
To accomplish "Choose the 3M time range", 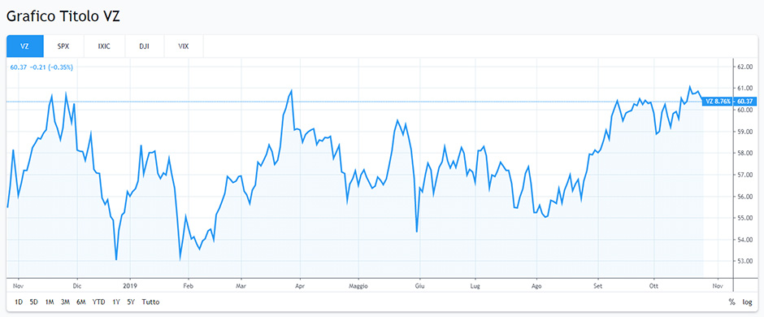I will tap(65, 302).
